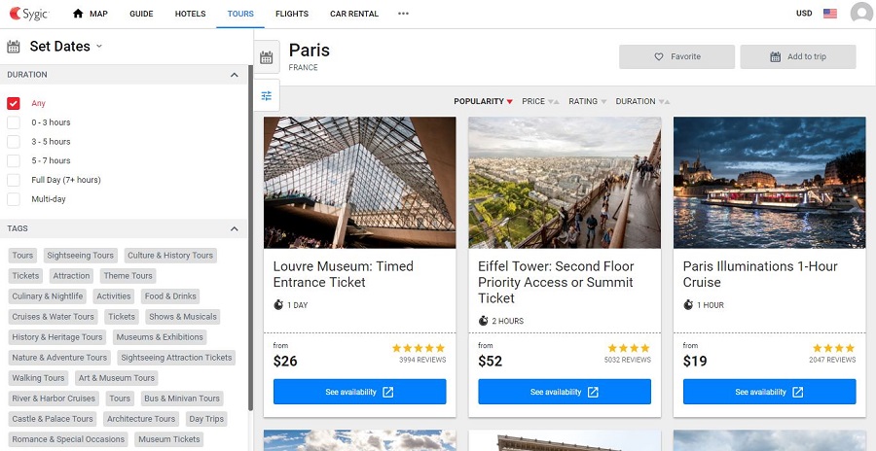Collapse the DURATION section

point(234,75)
